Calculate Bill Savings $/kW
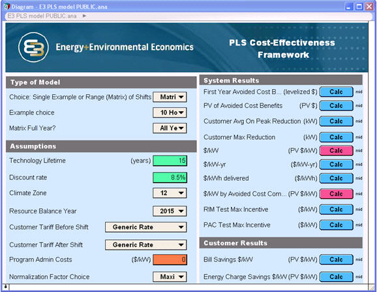Image resolution: width=377 pixels, height=292 pixels. 337,259
